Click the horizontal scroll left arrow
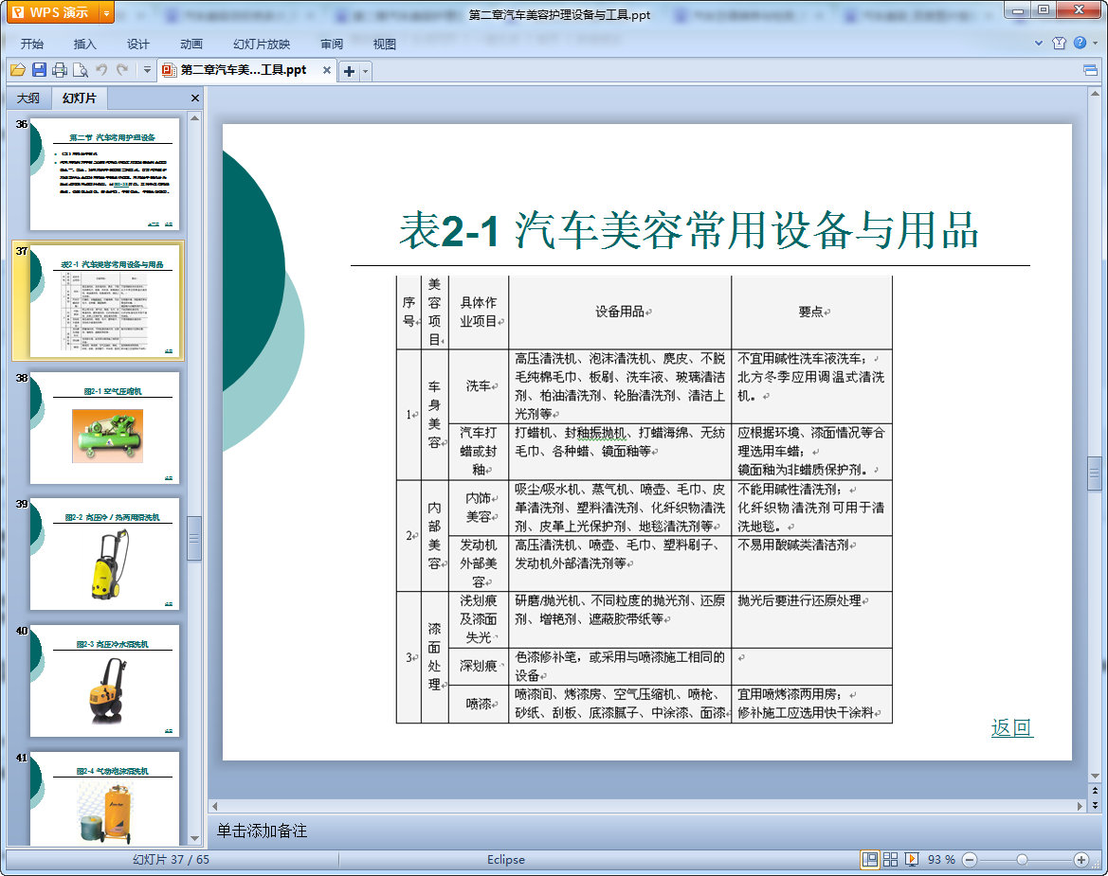Viewport: 1108px width, 876px height. tap(215, 805)
